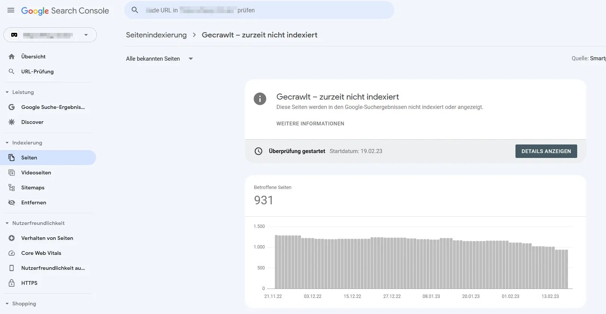Screen dimensions: 606x314
Task: Click the URL-Prüfung magnifier icon
Action: click(12, 71)
